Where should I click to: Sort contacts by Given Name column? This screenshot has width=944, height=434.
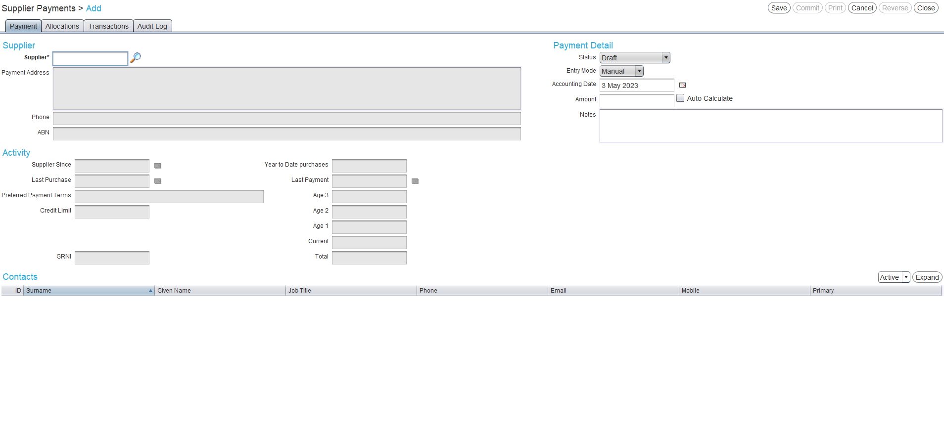220,291
